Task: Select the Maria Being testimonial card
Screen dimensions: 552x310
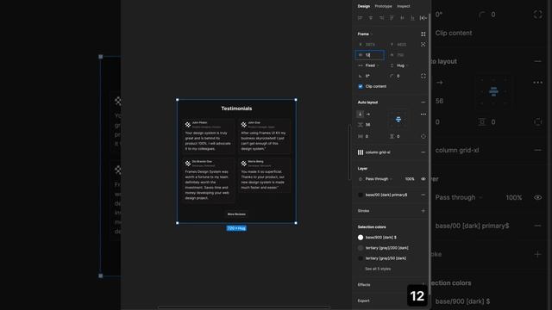Action: click(x=265, y=175)
